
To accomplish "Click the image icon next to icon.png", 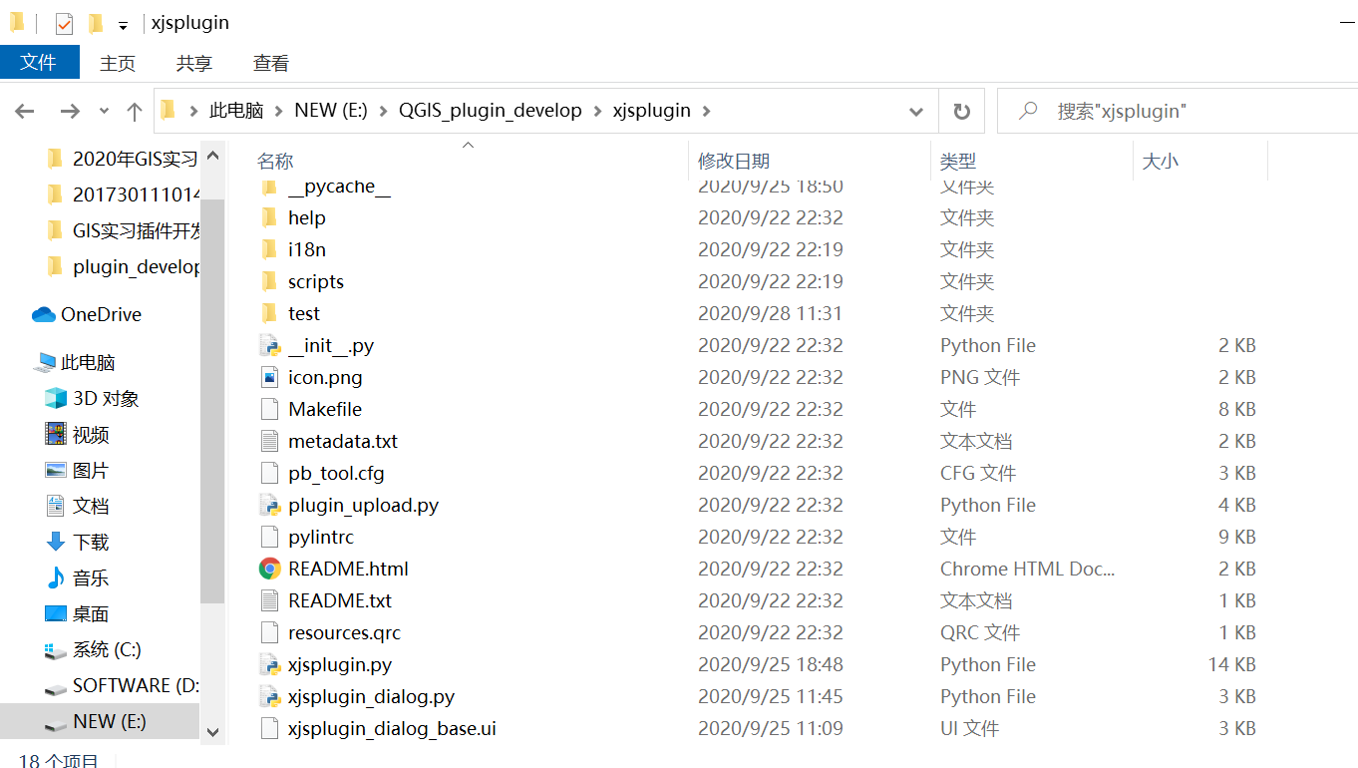I will [x=269, y=378].
